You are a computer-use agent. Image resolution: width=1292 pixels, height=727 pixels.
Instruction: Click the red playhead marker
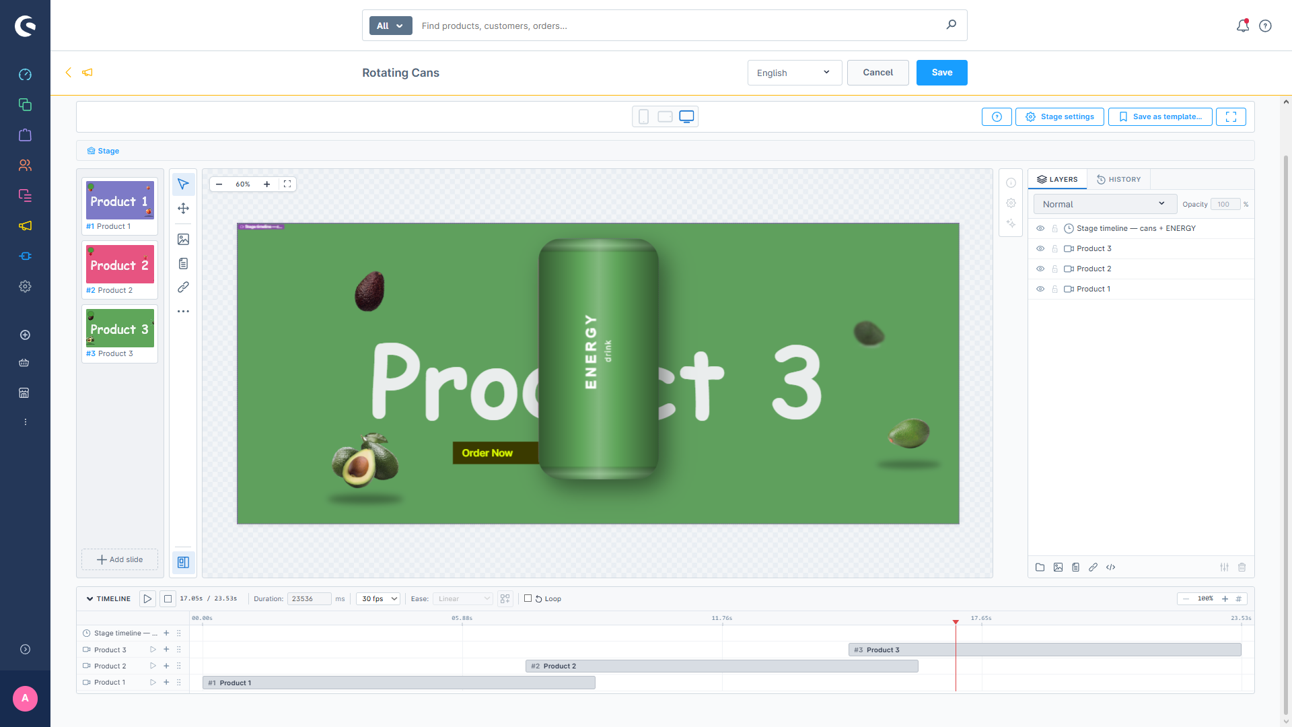click(x=955, y=622)
